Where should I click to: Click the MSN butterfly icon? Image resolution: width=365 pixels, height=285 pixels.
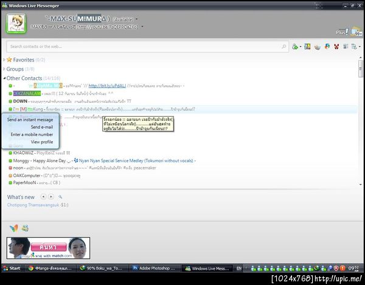(14, 228)
